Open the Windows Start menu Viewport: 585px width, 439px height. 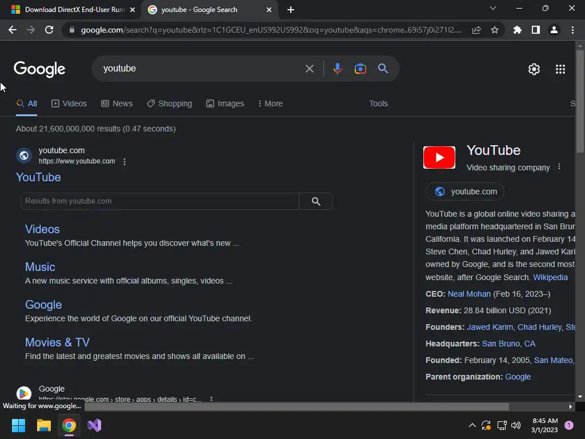pos(18,425)
